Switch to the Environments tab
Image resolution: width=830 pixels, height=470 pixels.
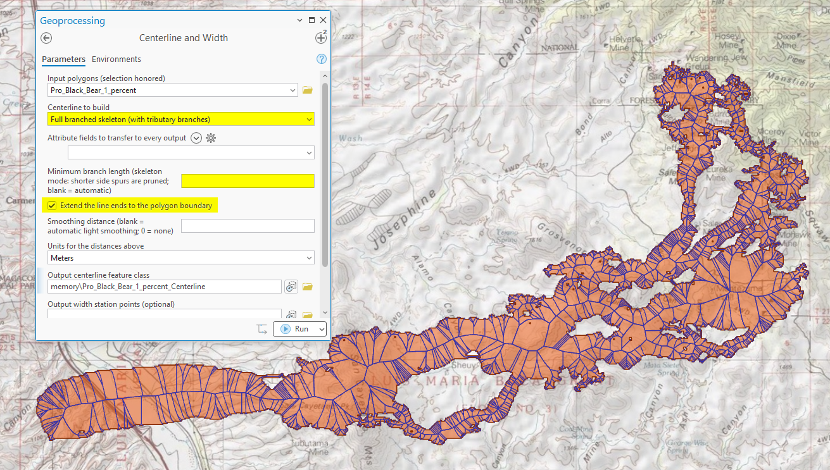tap(116, 59)
